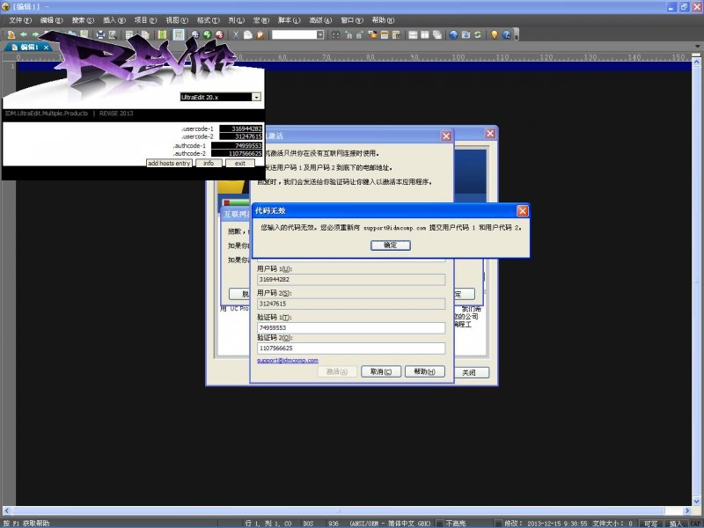Open the 文件(F) menu
This screenshot has height=528, width=704.
pyautogui.click(x=20, y=20)
